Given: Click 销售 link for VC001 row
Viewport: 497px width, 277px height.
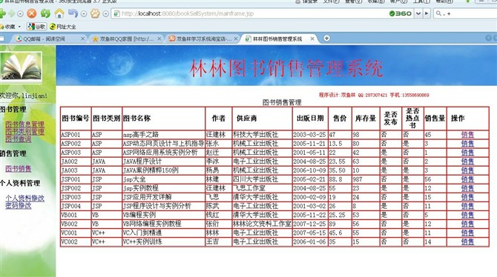Looking at the screenshot, I should click(x=467, y=233).
